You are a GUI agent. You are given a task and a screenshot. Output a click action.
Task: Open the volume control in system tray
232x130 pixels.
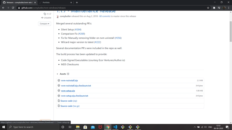pos(206,127)
